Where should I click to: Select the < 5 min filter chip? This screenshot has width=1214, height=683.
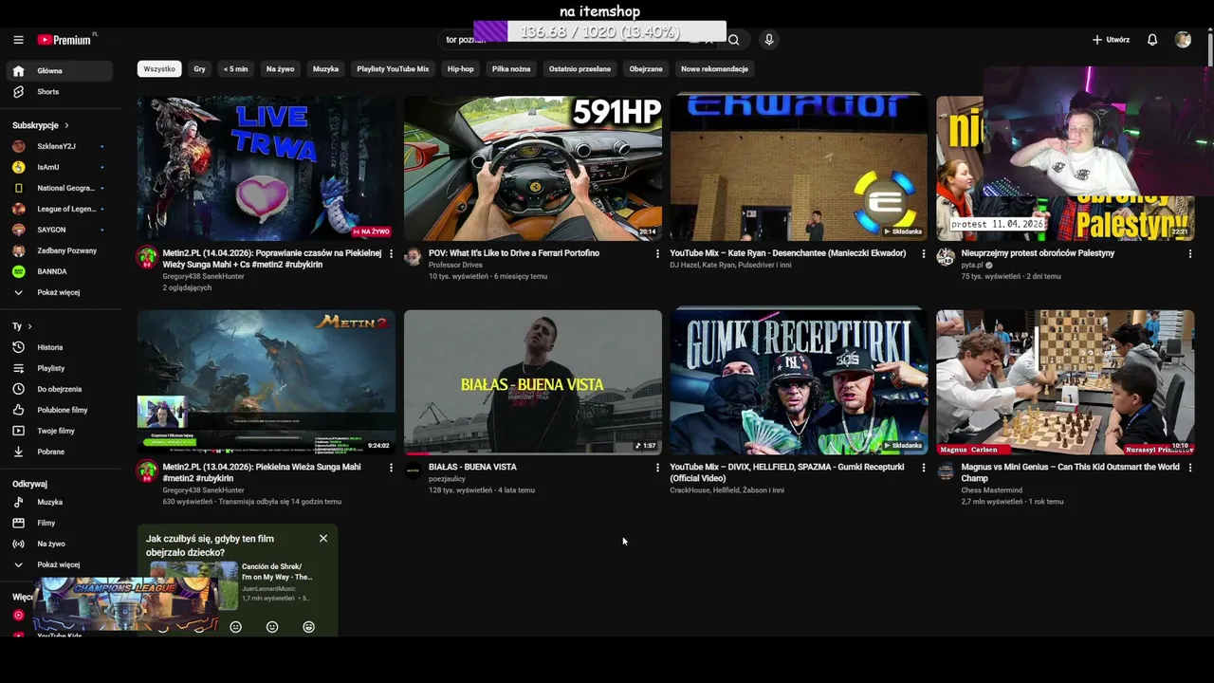tap(235, 69)
